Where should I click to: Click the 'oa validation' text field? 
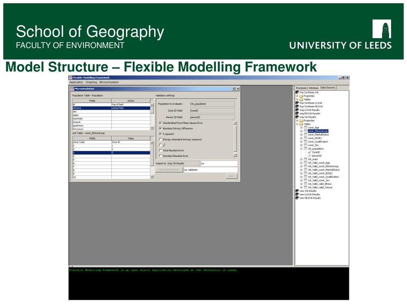[x=211, y=170]
